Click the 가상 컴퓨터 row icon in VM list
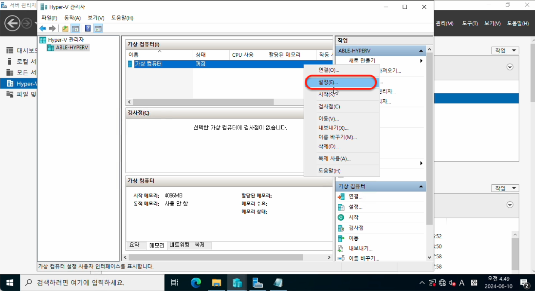This screenshot has height=291, width=535. 130,64
